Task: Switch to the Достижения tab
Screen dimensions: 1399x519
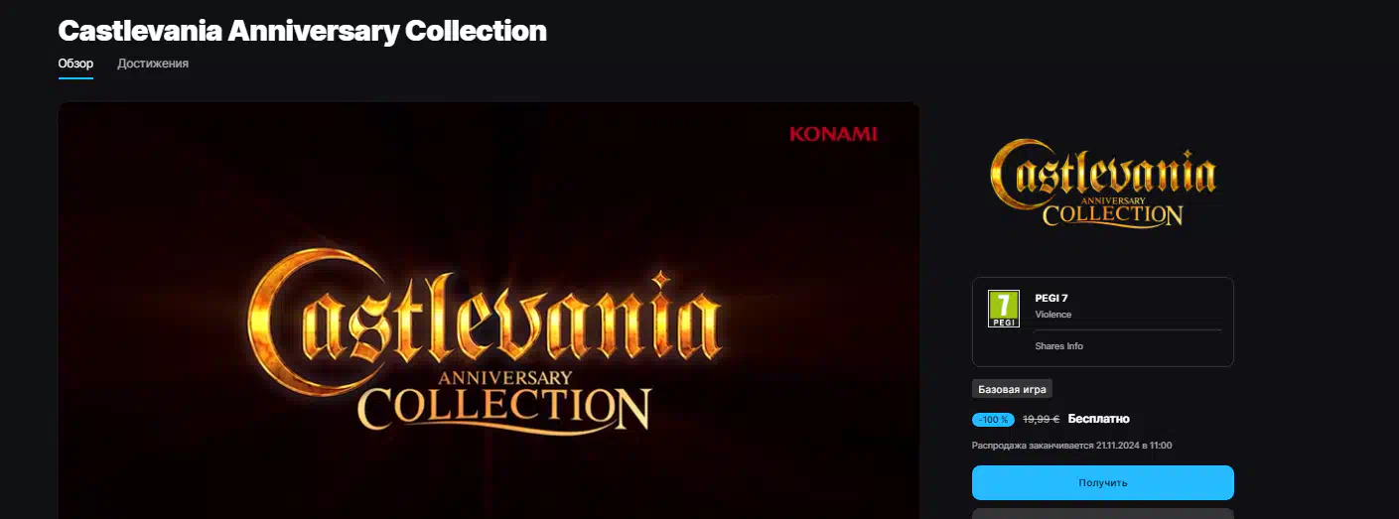Action: [153, 64]
